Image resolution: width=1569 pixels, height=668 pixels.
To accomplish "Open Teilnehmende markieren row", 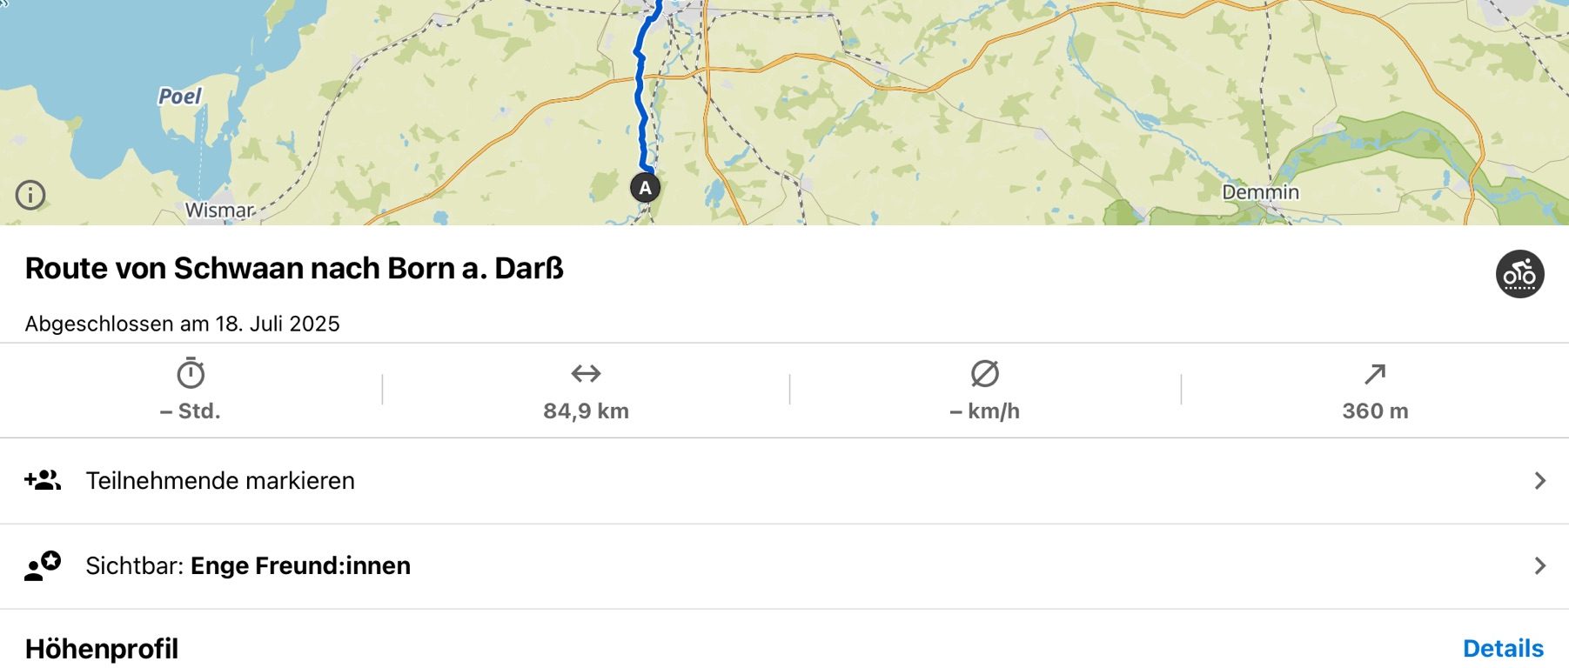I will tap(784, 481).
